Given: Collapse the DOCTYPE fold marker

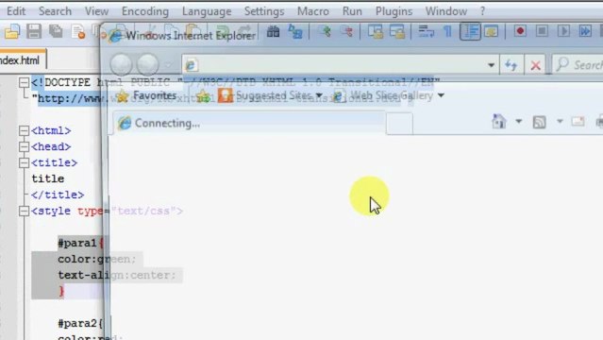Looking at the screenshot, I should click(x=24, y=82).
